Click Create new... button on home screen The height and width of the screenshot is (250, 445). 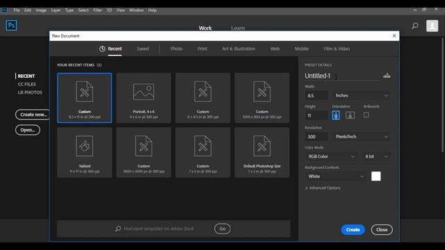click(x=33, y=115)
